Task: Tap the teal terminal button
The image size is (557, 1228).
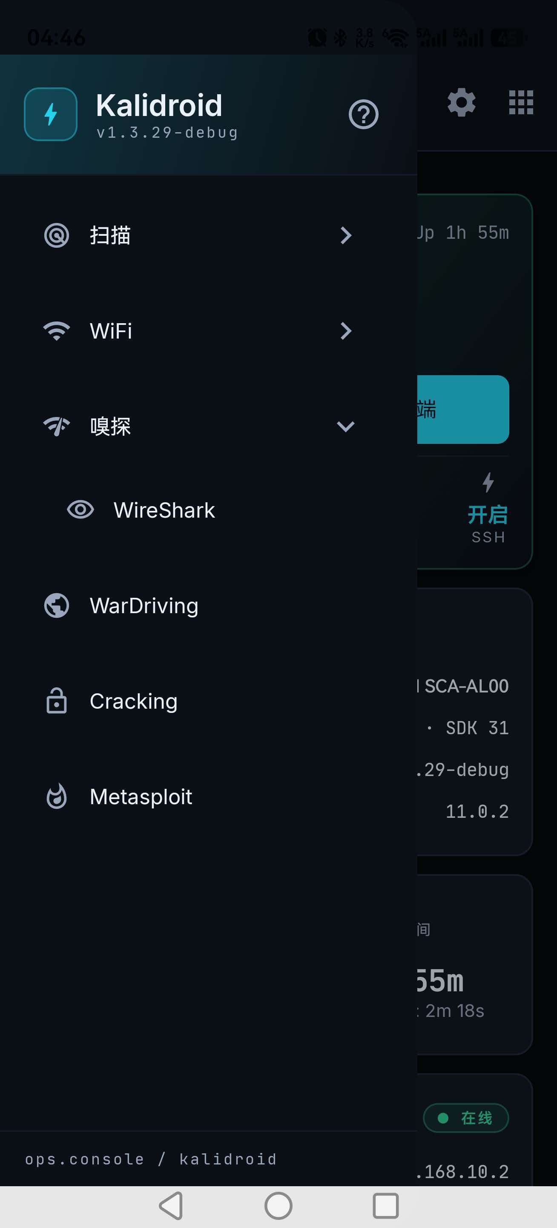Action: click(x=463, y=409)
